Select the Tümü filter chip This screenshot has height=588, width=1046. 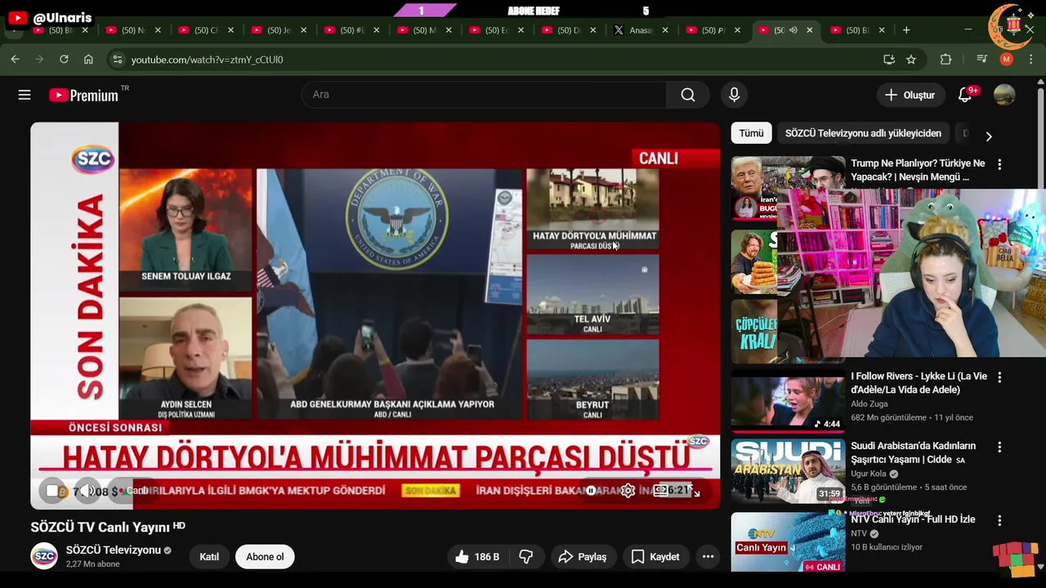(751, 133)
